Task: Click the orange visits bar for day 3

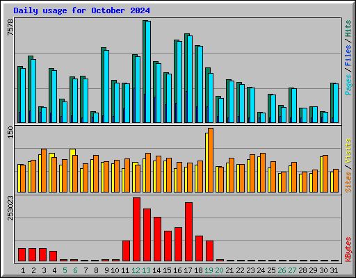Action: click(44, 170)
